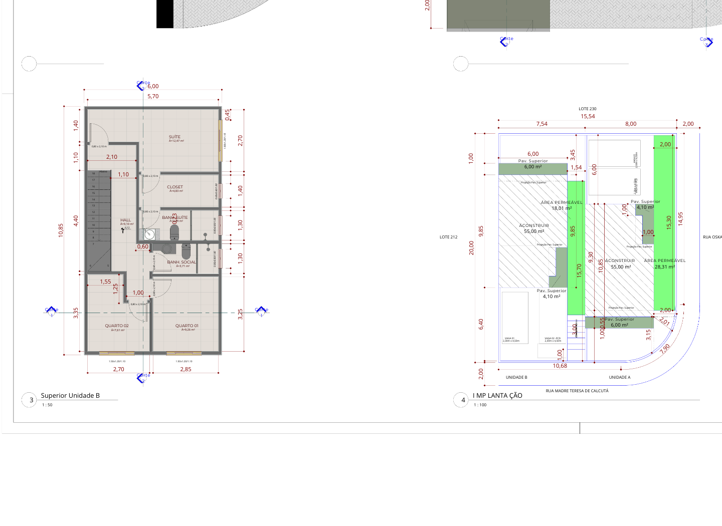Click the HALL room label
This screenshot has height=526, width=722.
(125, 220)
